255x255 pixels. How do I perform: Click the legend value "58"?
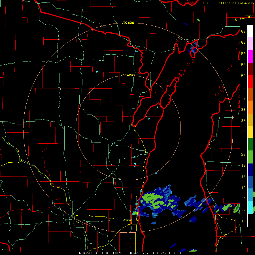click(243, 54)
